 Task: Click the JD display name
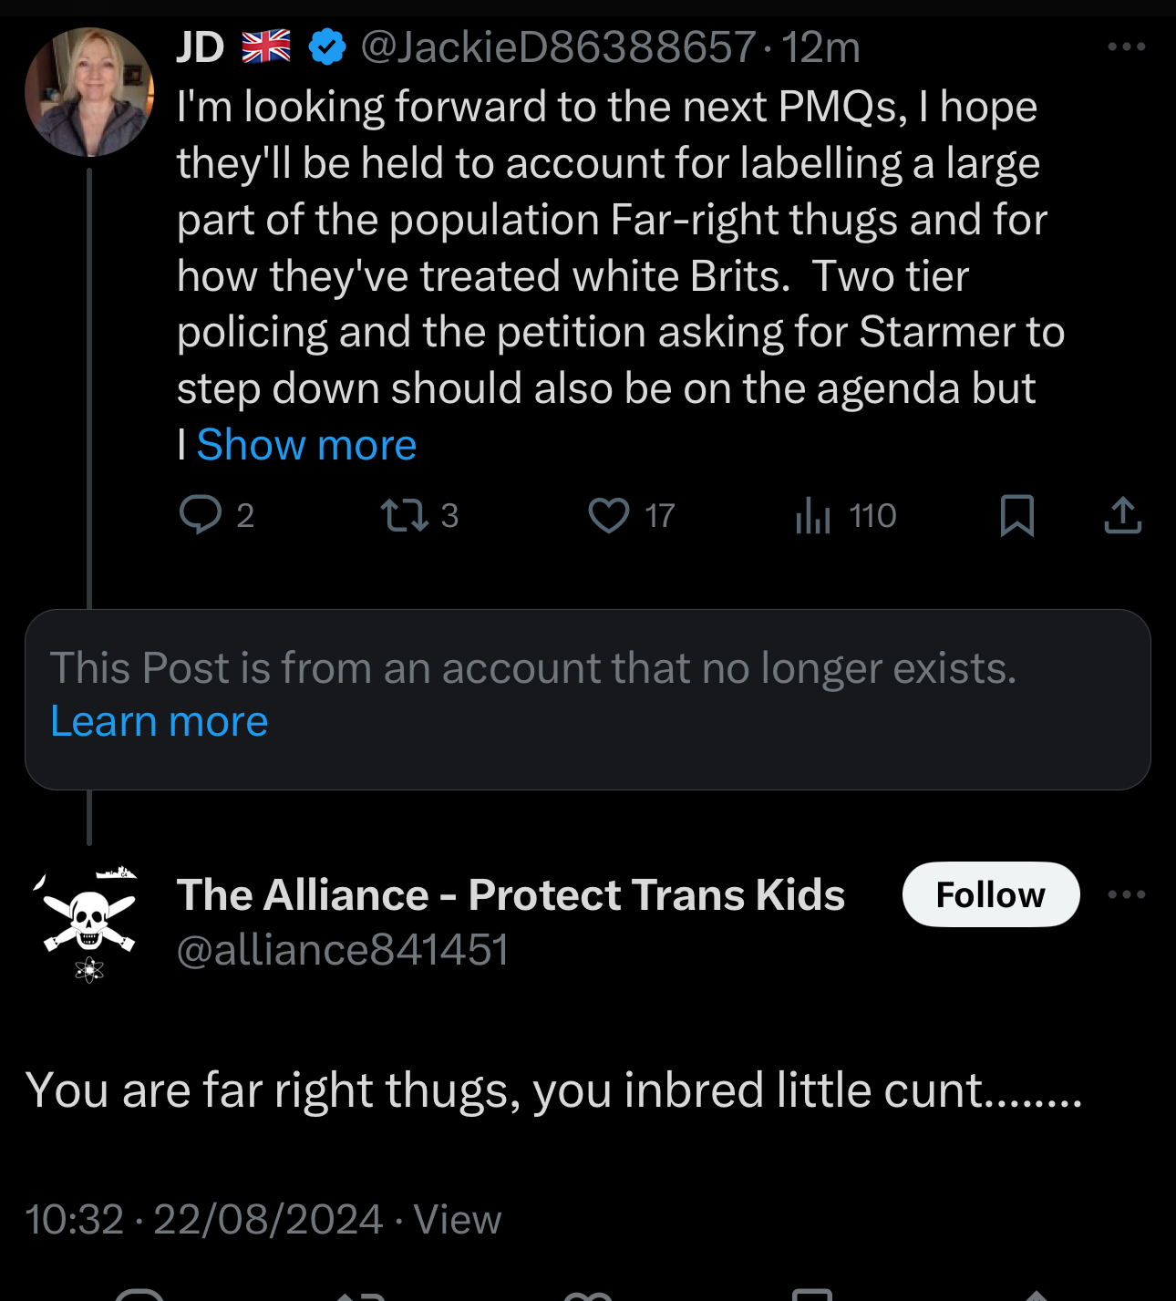point(200,47)
